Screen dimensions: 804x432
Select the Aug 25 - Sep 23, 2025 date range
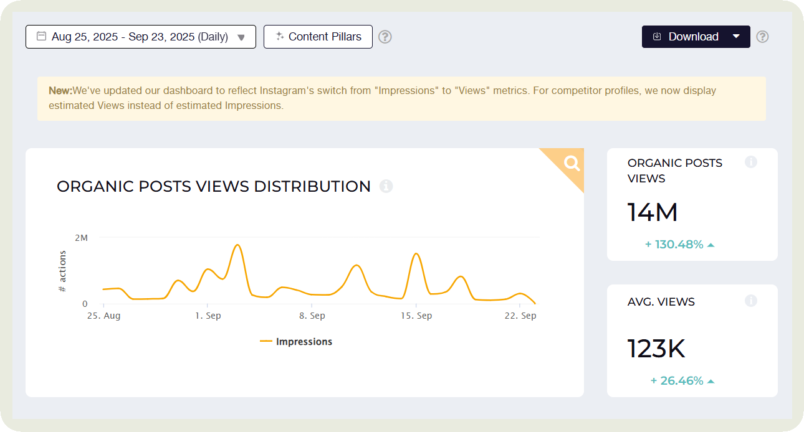click(x=140, y=37)
